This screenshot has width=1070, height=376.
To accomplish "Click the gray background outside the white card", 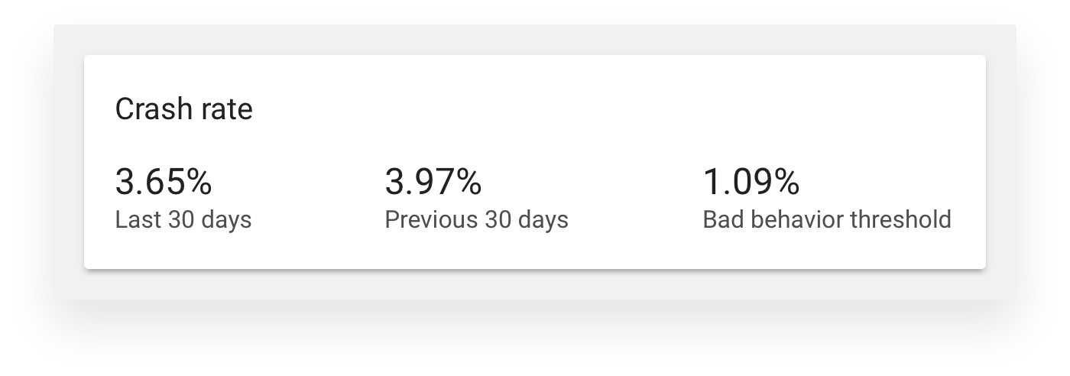I will coord(535,40).
